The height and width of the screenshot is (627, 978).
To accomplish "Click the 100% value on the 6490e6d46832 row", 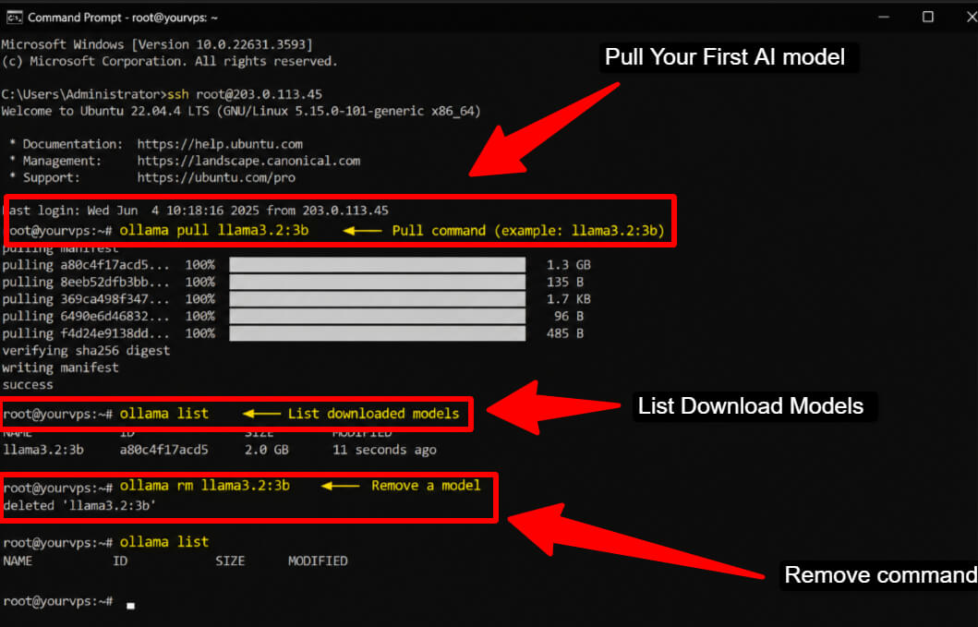I will coord(200,317).
